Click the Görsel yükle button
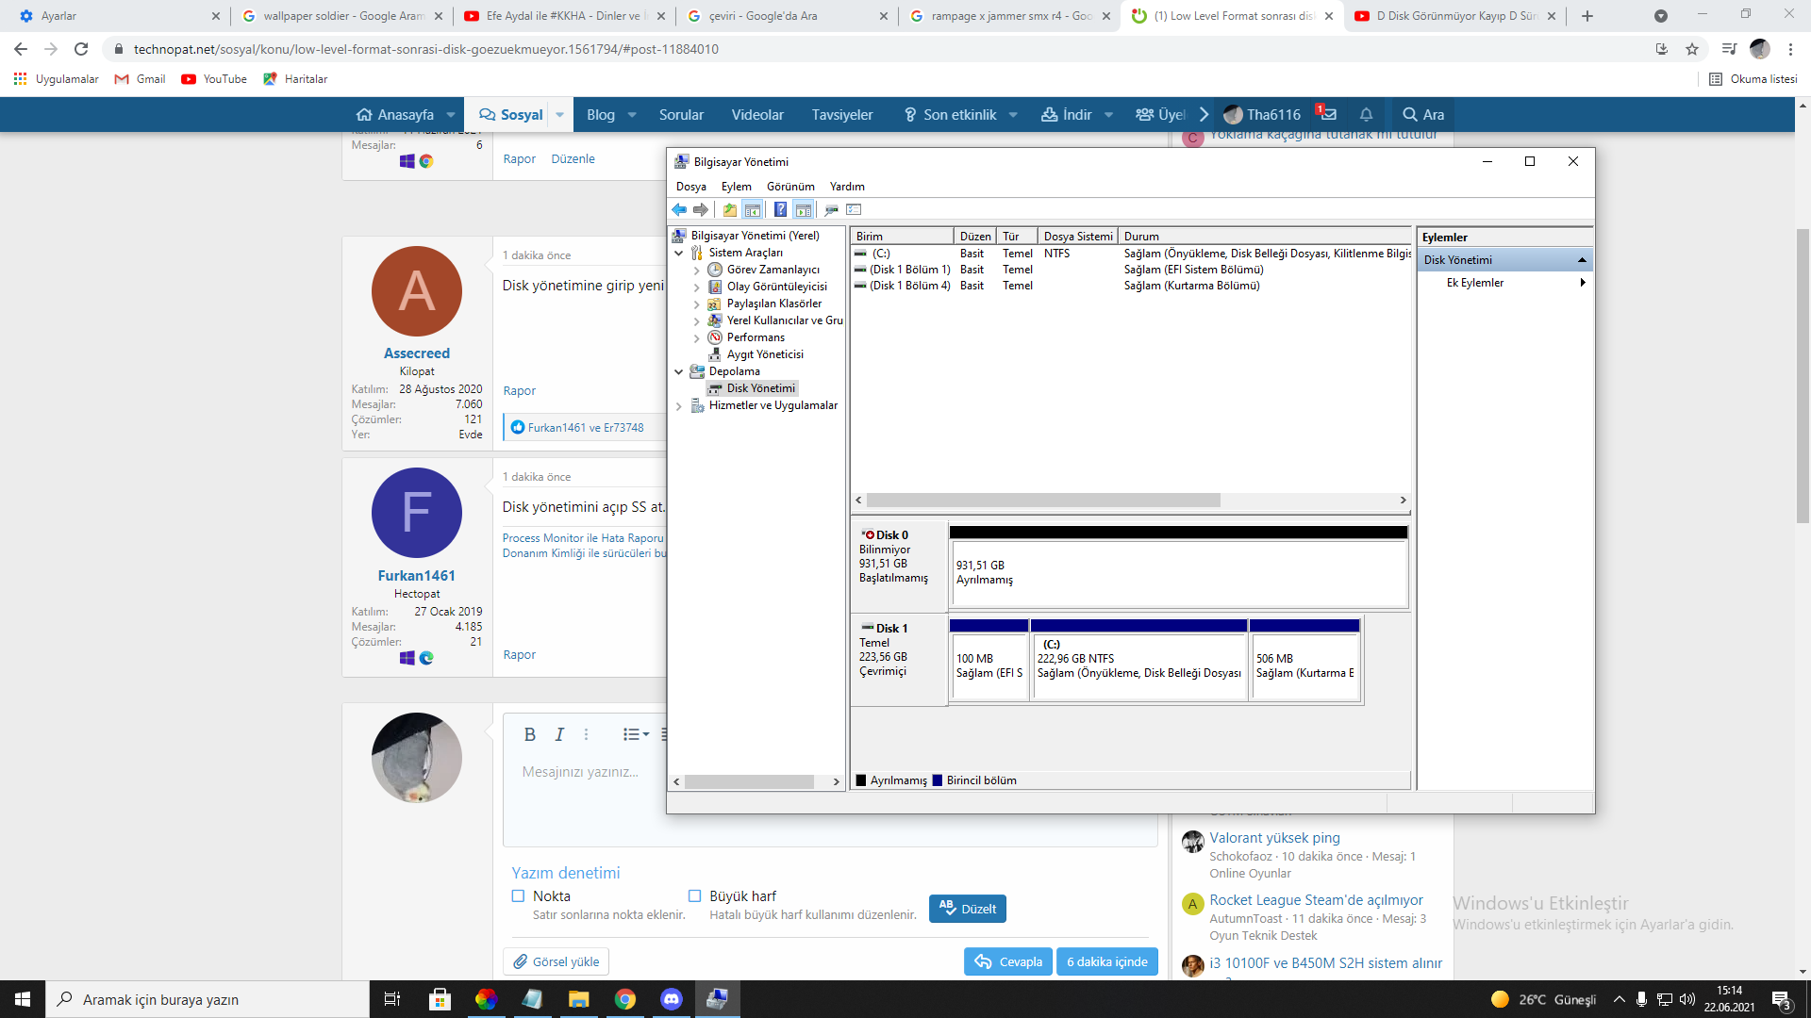 tap(556, 961)
